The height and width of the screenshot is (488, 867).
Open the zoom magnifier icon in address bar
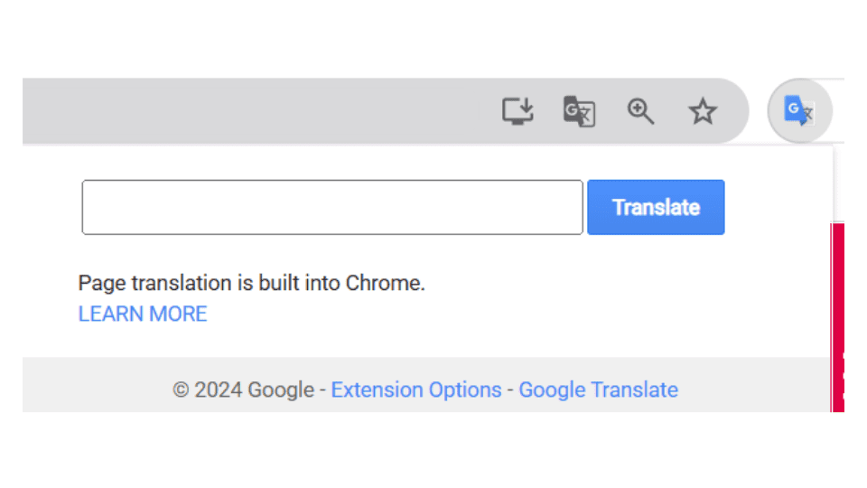pos(640,111)
